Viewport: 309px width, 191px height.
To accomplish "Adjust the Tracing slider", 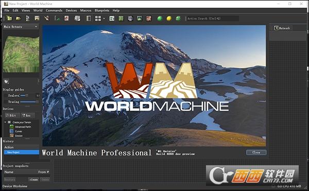I will coord(29,102).
